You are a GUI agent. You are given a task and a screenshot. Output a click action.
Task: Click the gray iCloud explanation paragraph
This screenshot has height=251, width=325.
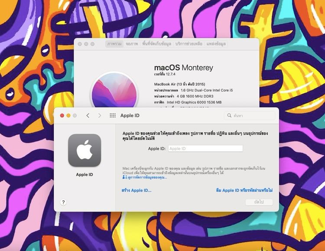click(194, 170)
